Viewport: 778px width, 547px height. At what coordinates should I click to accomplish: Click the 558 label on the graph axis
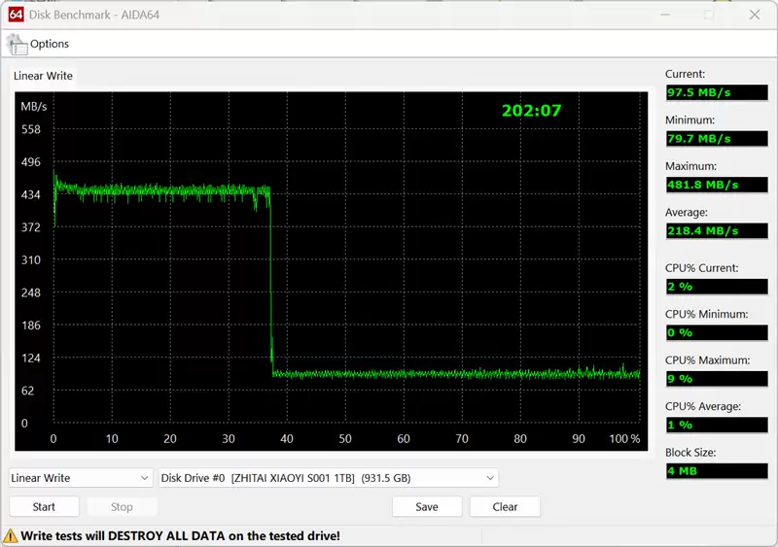(x=31, y=129)
